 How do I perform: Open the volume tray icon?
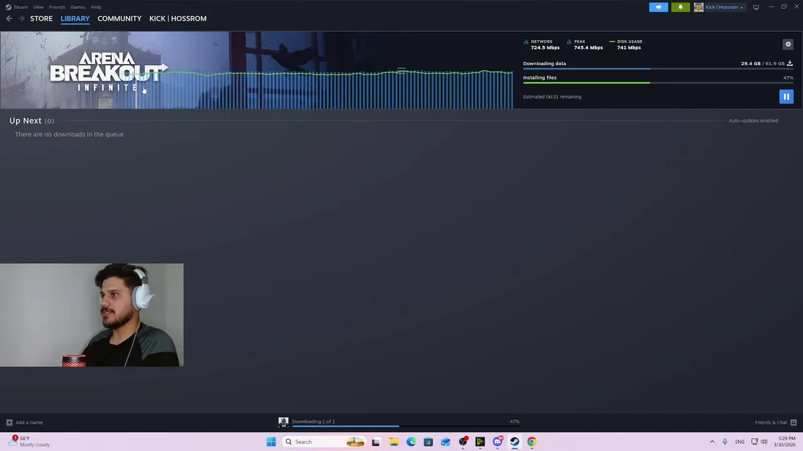[x=764, y=442]
